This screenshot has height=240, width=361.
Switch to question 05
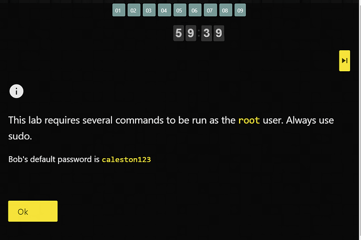pyautogui.click(x=179, y=10)
